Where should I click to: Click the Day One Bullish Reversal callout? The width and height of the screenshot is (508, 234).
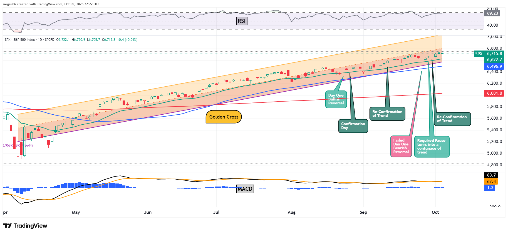point(336,99)
